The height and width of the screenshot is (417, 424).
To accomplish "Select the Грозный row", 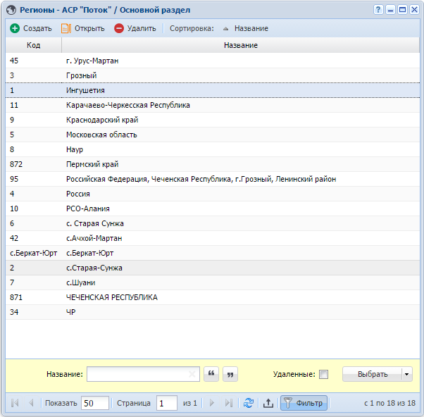I will 213,75.
